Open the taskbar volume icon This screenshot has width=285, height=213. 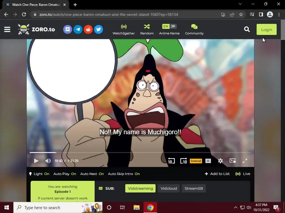[x=249, y=207]
